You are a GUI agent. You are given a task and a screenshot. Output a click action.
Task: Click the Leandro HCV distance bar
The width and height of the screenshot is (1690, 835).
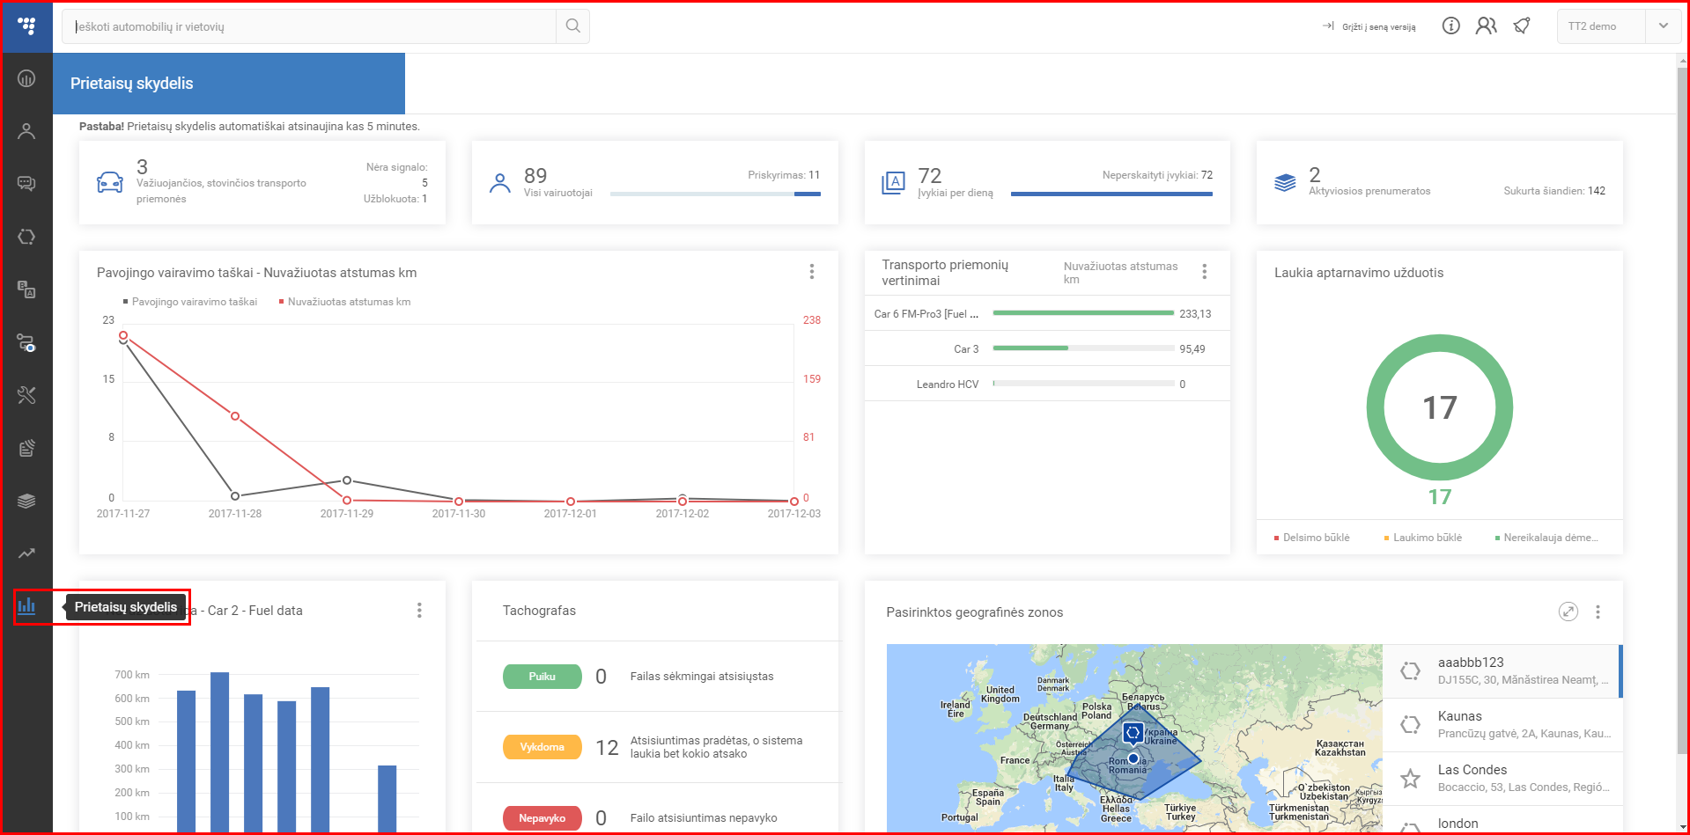1083,384
